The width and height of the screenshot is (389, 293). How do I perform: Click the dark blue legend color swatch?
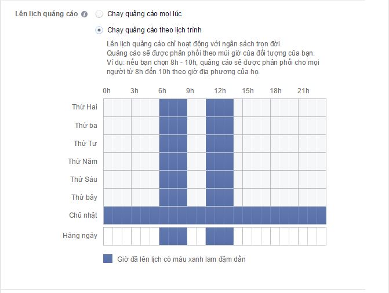(x=107, y=259)
